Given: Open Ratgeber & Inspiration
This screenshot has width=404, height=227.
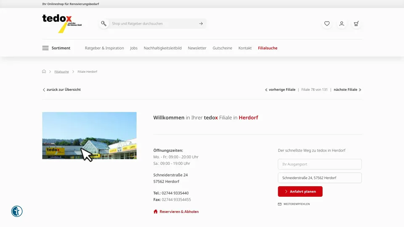Looking at the screenshot, I should 104,48.
